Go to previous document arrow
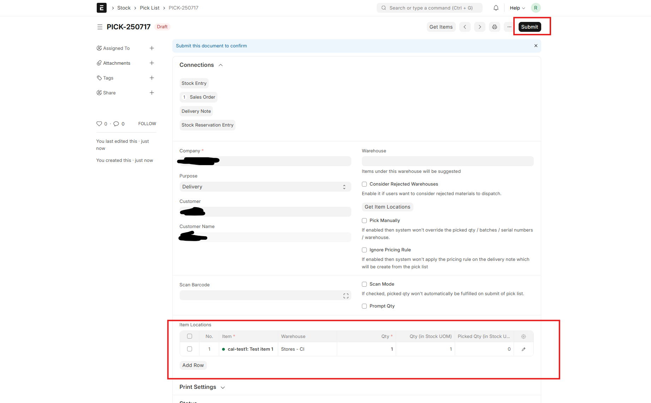Viewport: 651px width, 403px height. point(465,27)
